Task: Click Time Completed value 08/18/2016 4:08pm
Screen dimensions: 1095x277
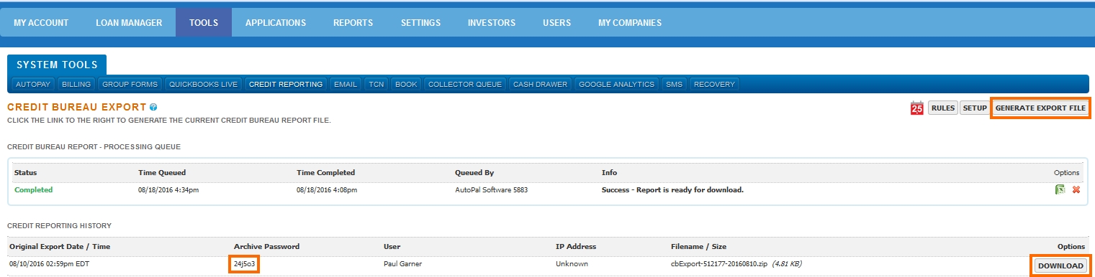Action: 327,190
